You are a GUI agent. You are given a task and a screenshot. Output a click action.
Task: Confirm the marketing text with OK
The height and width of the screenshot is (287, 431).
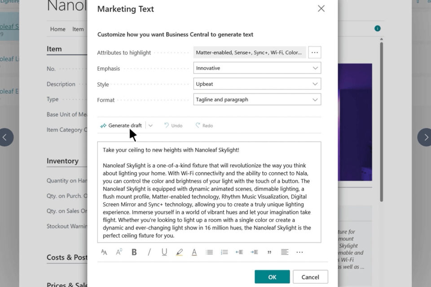pos(272,277)
